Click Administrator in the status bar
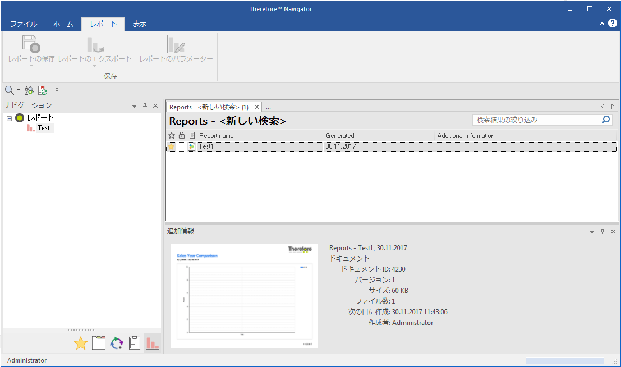Viewport: 621px width, 367px height. (x=27, y=360)
